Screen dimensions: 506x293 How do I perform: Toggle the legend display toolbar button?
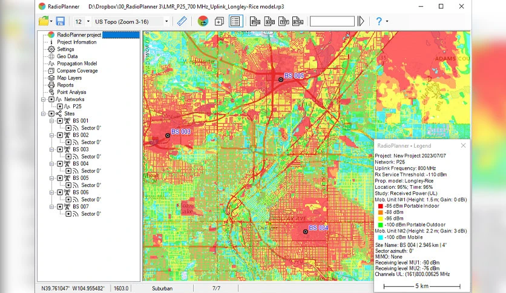pos(235,21)
